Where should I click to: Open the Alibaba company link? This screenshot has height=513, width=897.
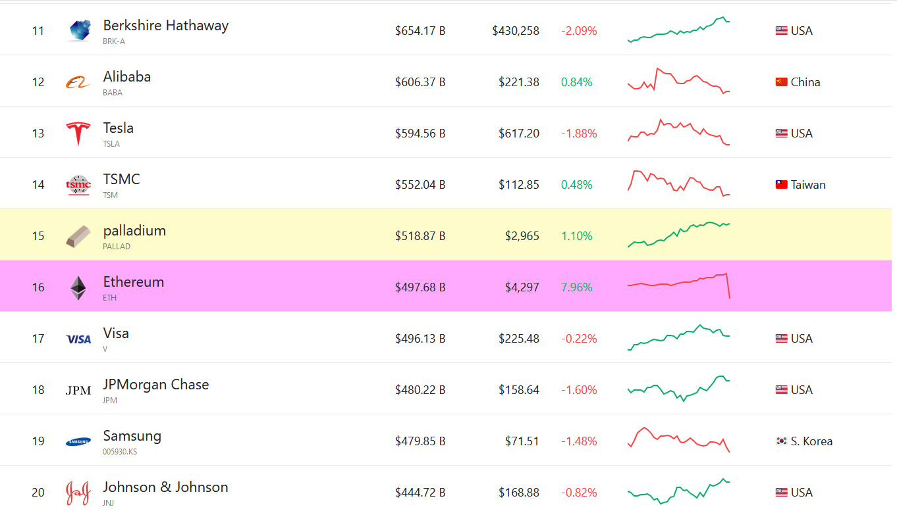pyautogui.click(x=127, y=77)
